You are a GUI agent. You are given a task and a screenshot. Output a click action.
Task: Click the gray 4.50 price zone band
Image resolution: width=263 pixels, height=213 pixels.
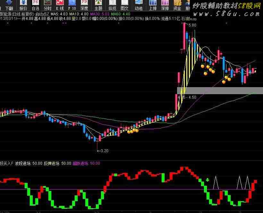coord(220,90)
